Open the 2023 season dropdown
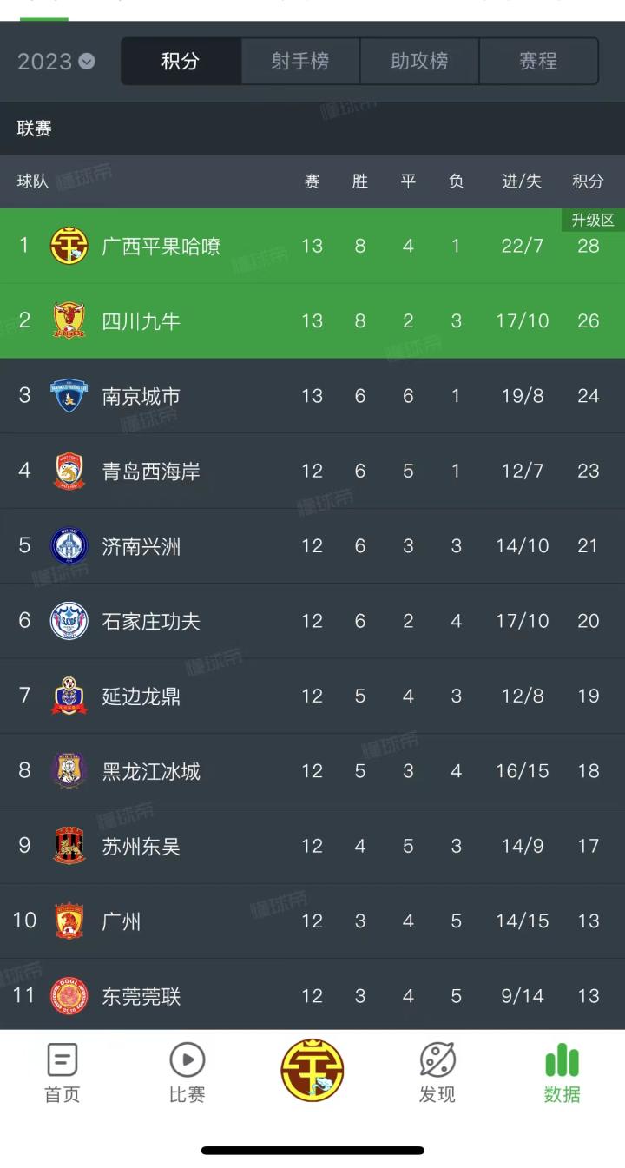 (x=56, y=62)
